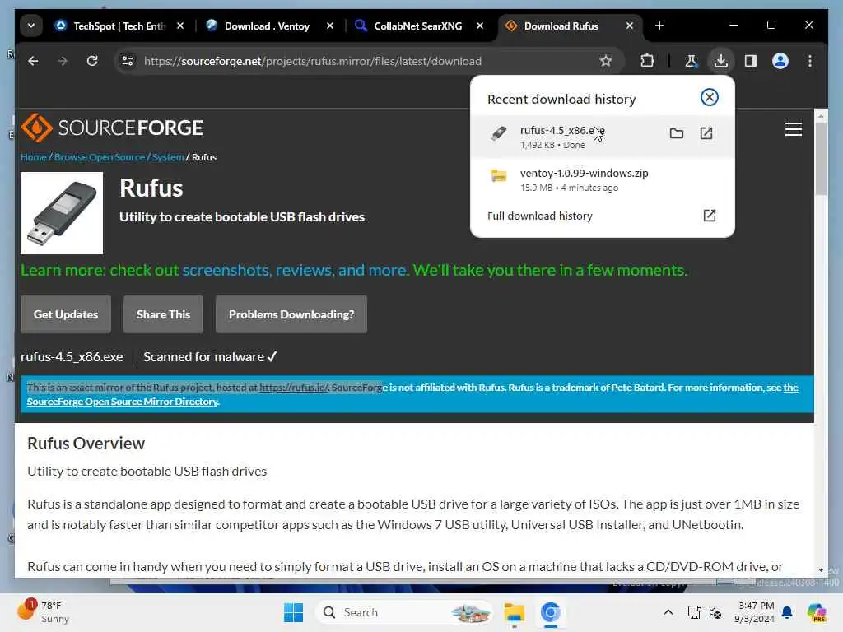Click the sourceforge.net URL address bar
Screen dimensions: 843x632
(x=312, y=61)
